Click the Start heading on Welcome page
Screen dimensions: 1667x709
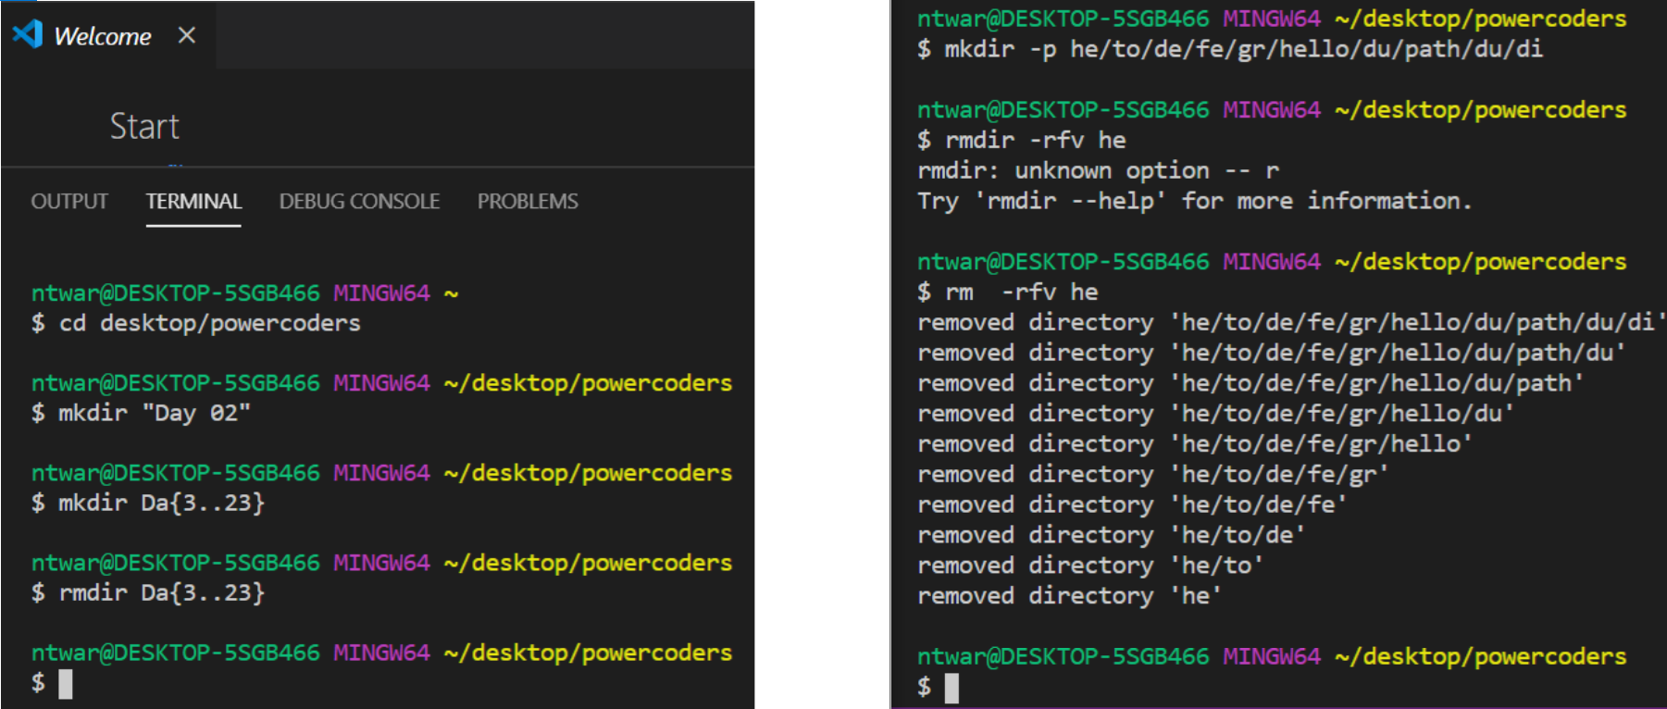coord(144,126)
